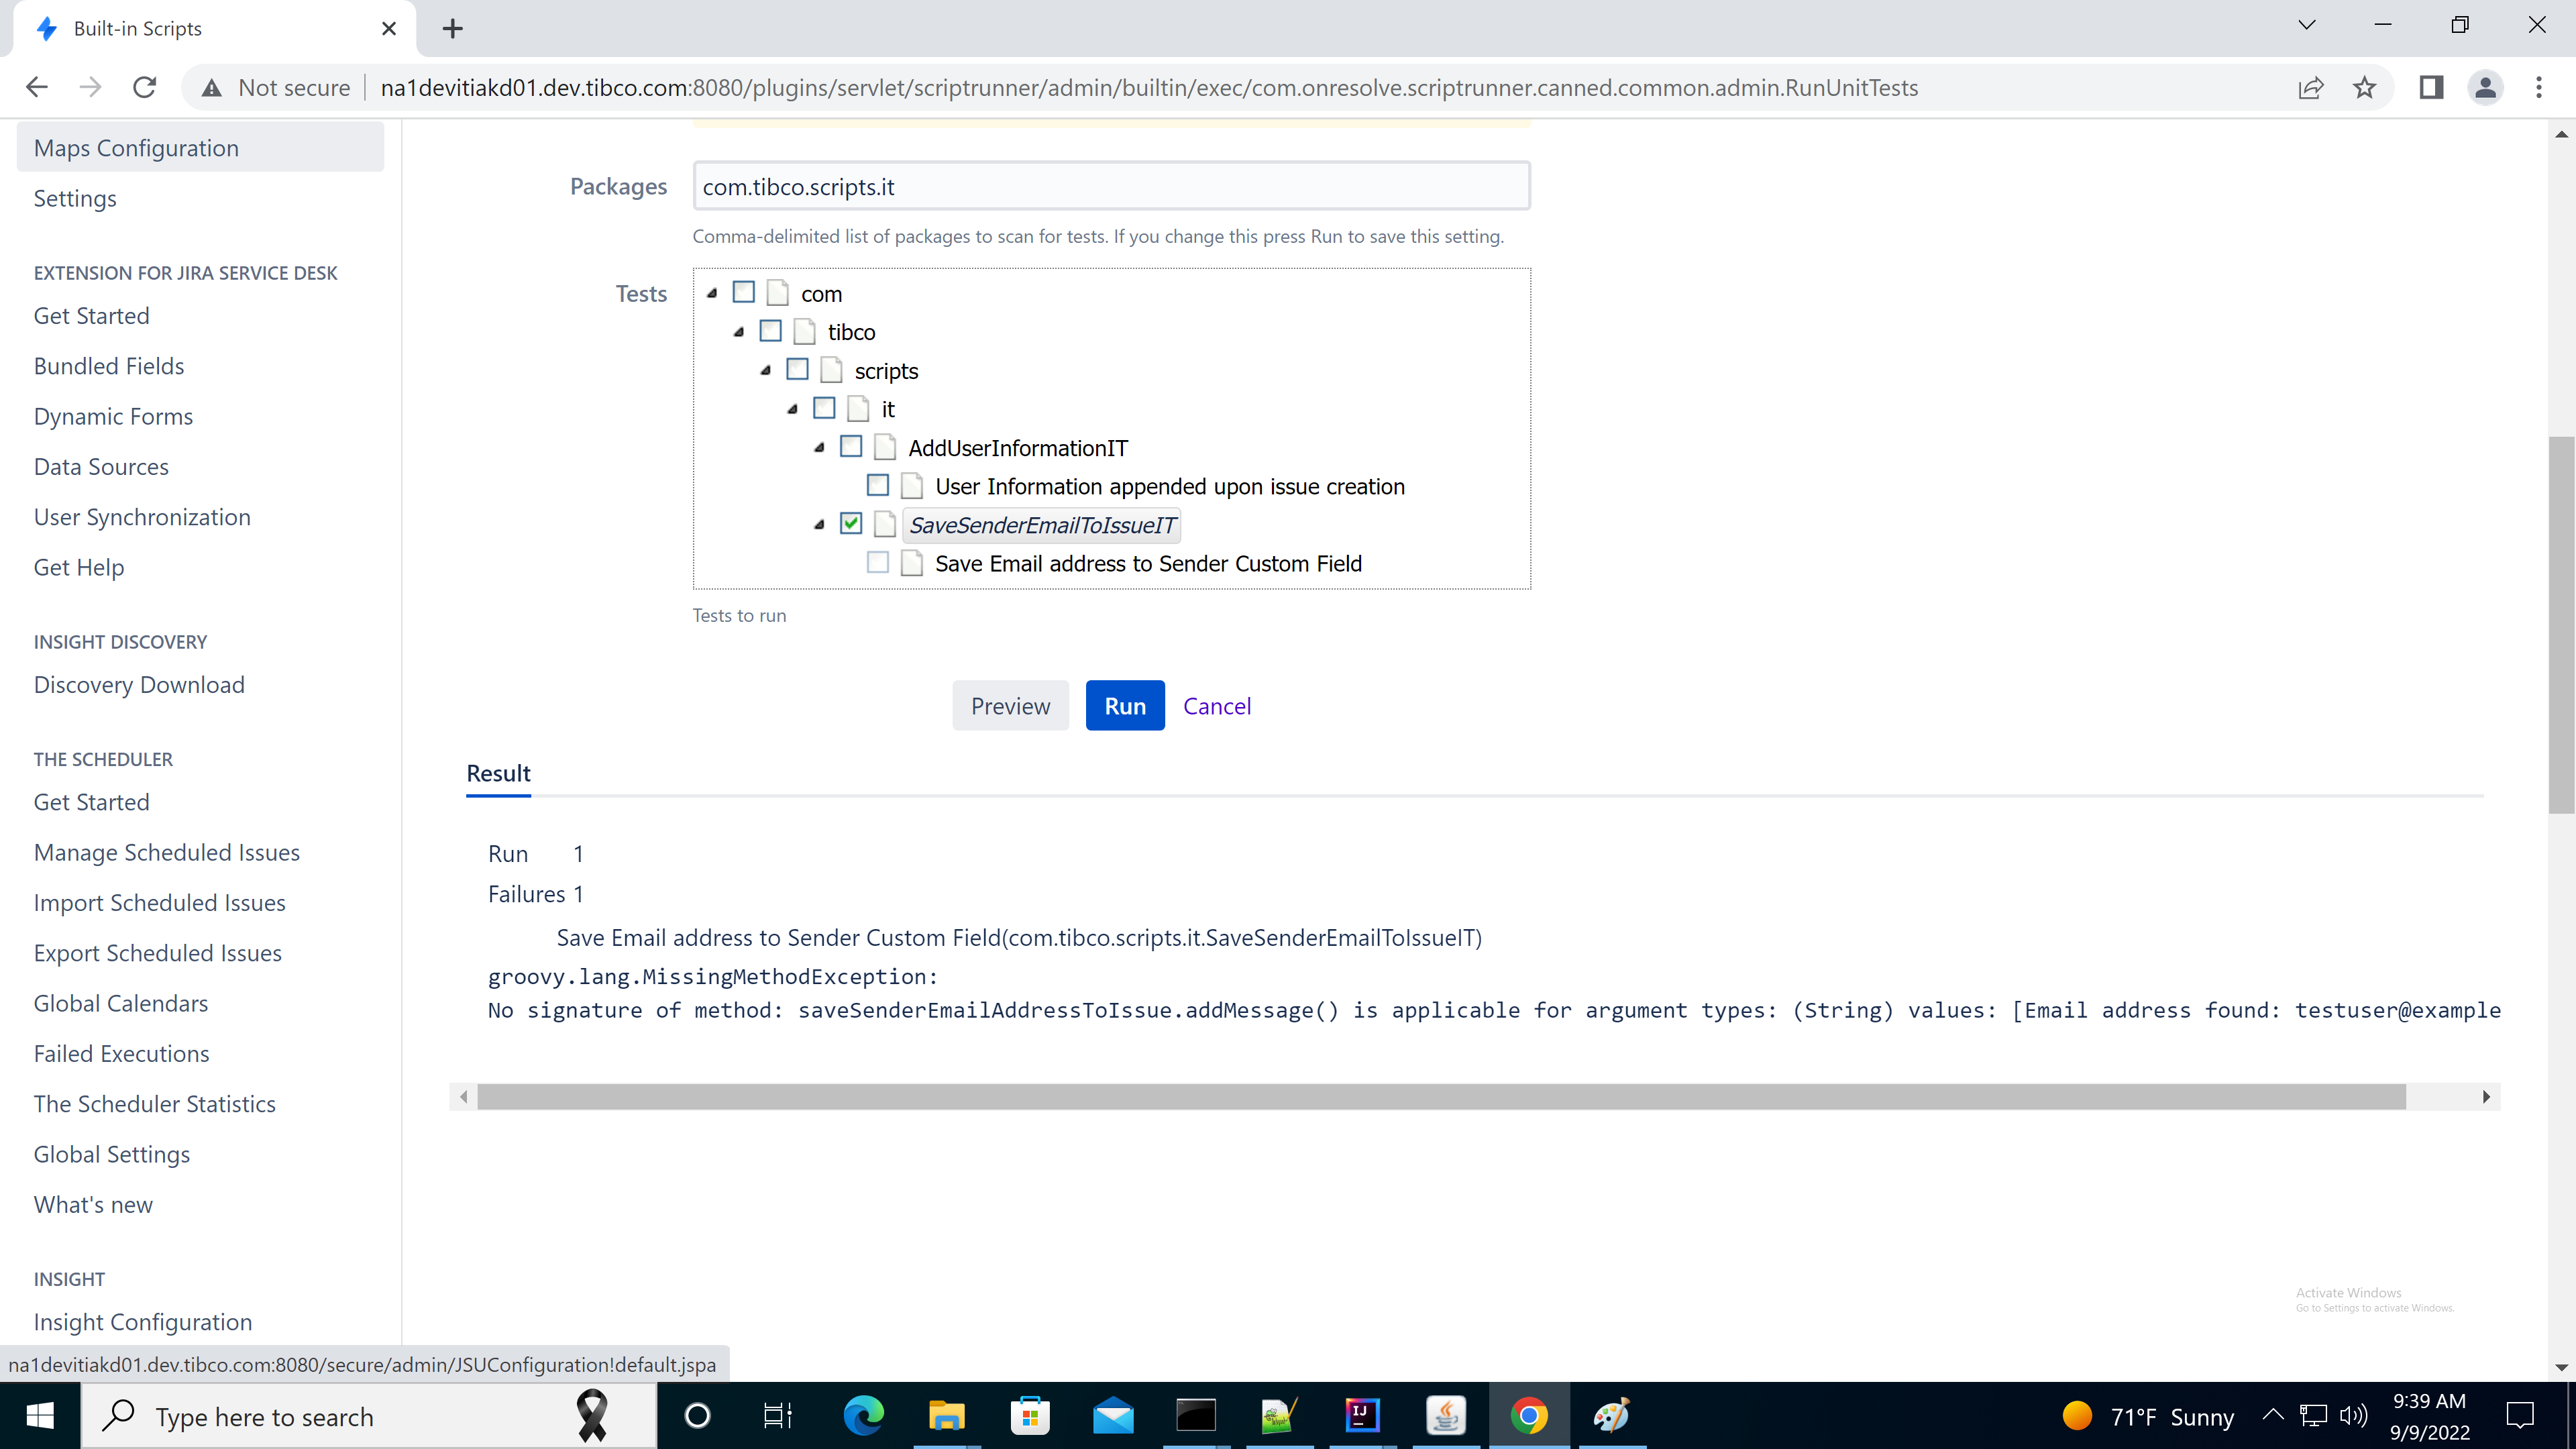The height and width of the screenshot is (1449, 2576).
Task: Collapse the scripts tree node arrow
Action: [766, 370]
